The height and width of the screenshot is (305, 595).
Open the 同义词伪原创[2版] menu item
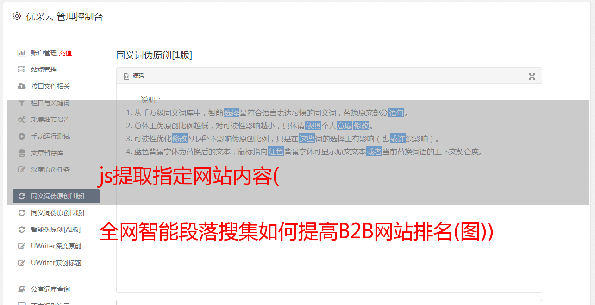click(x=53, y=213)
